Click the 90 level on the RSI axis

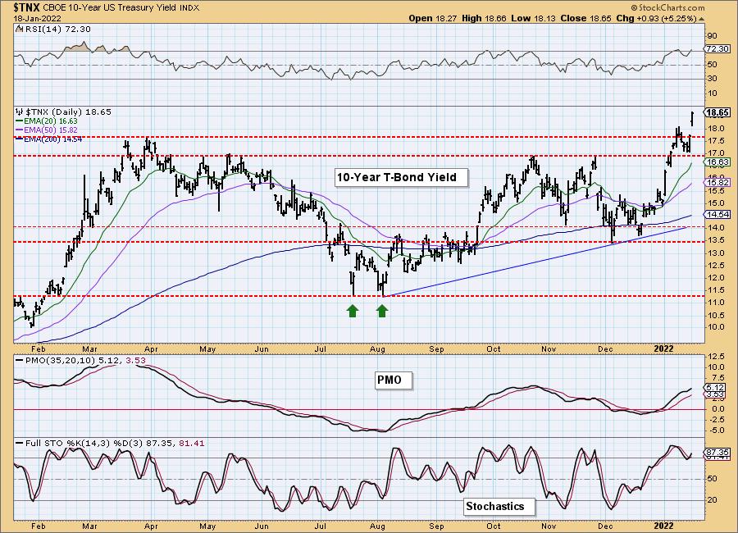coord(712,36)
